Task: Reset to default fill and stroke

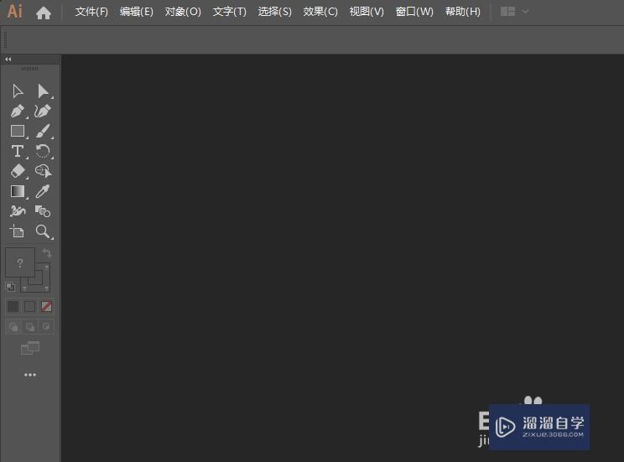Action: [x=10, y=286]
